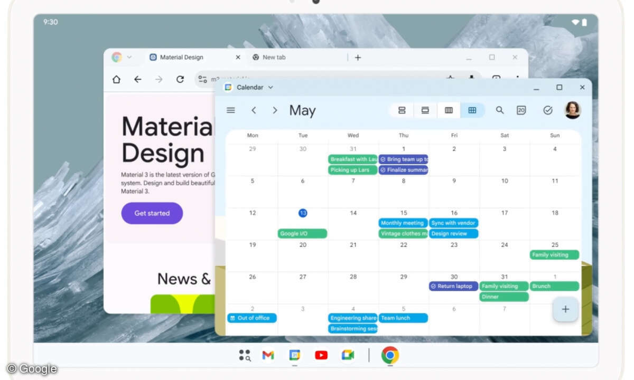
Task: Click the Chrome logo in the Chrome window header
Action: point(117,57)
